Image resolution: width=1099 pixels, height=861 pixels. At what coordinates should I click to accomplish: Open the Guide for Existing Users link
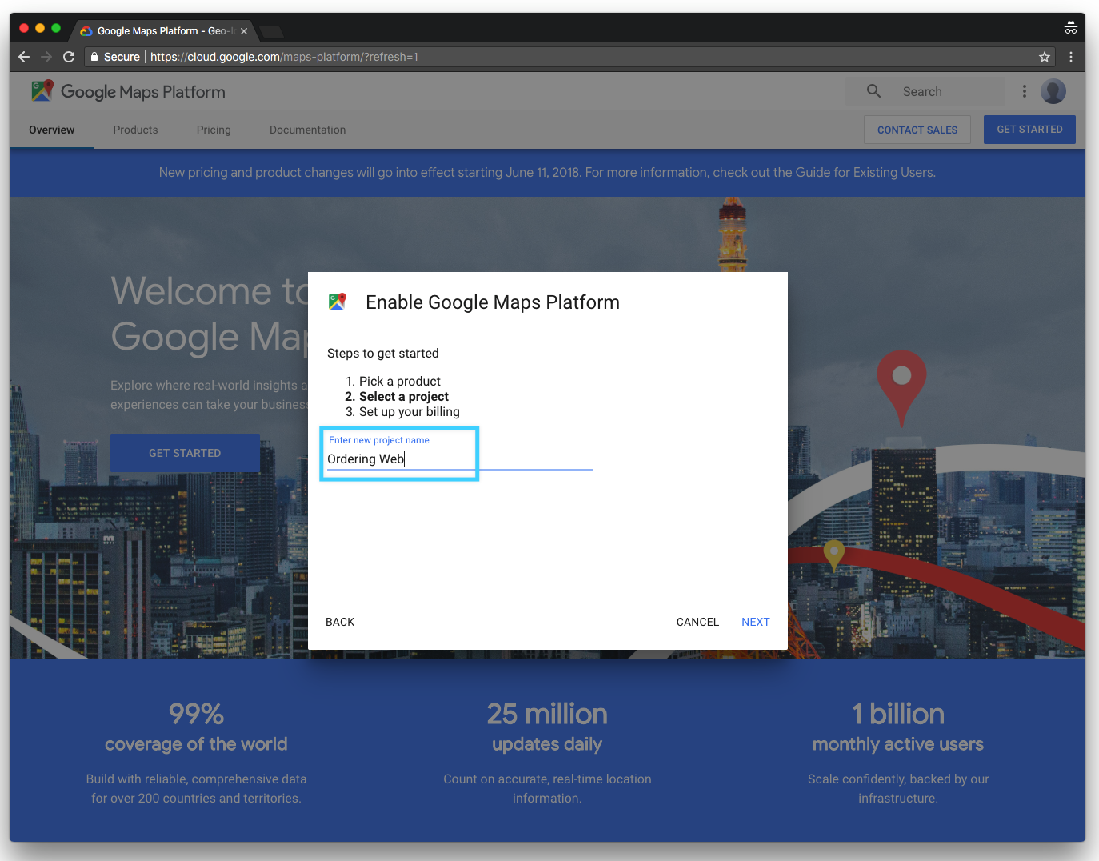coord(864,172)
